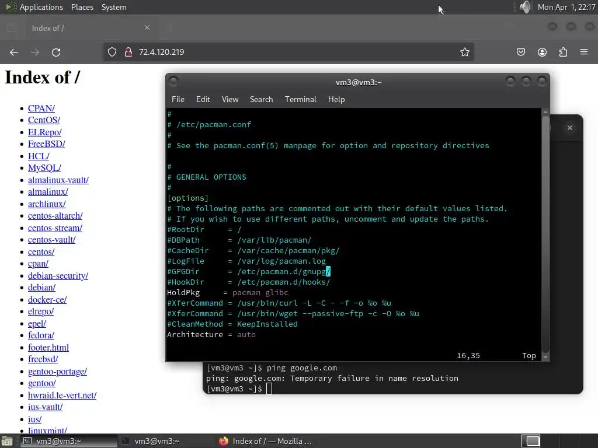The width and height of the screenshot is (598, 448).
Task: Open the terminal Help menu
Action: pos(336,99)
